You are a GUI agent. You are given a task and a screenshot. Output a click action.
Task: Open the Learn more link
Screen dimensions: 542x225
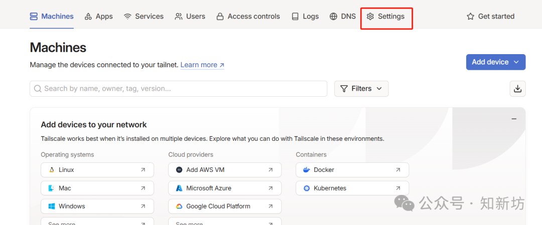pyautogui.click(x=202, y=65)
